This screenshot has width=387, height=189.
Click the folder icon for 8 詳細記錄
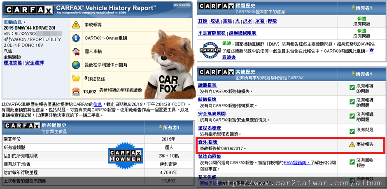pyautogui.click(x=76, y=79)
